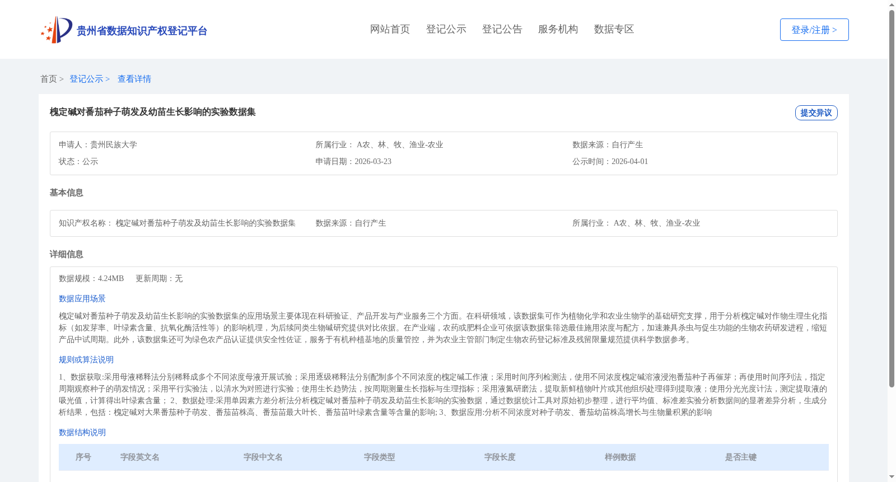
Task: Select 服务机构 in top navigation
Action: [x=558, y=29]
